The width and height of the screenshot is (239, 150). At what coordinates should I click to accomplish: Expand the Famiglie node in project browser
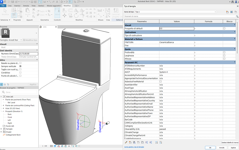pyautogui.click(x=1, y=129)
